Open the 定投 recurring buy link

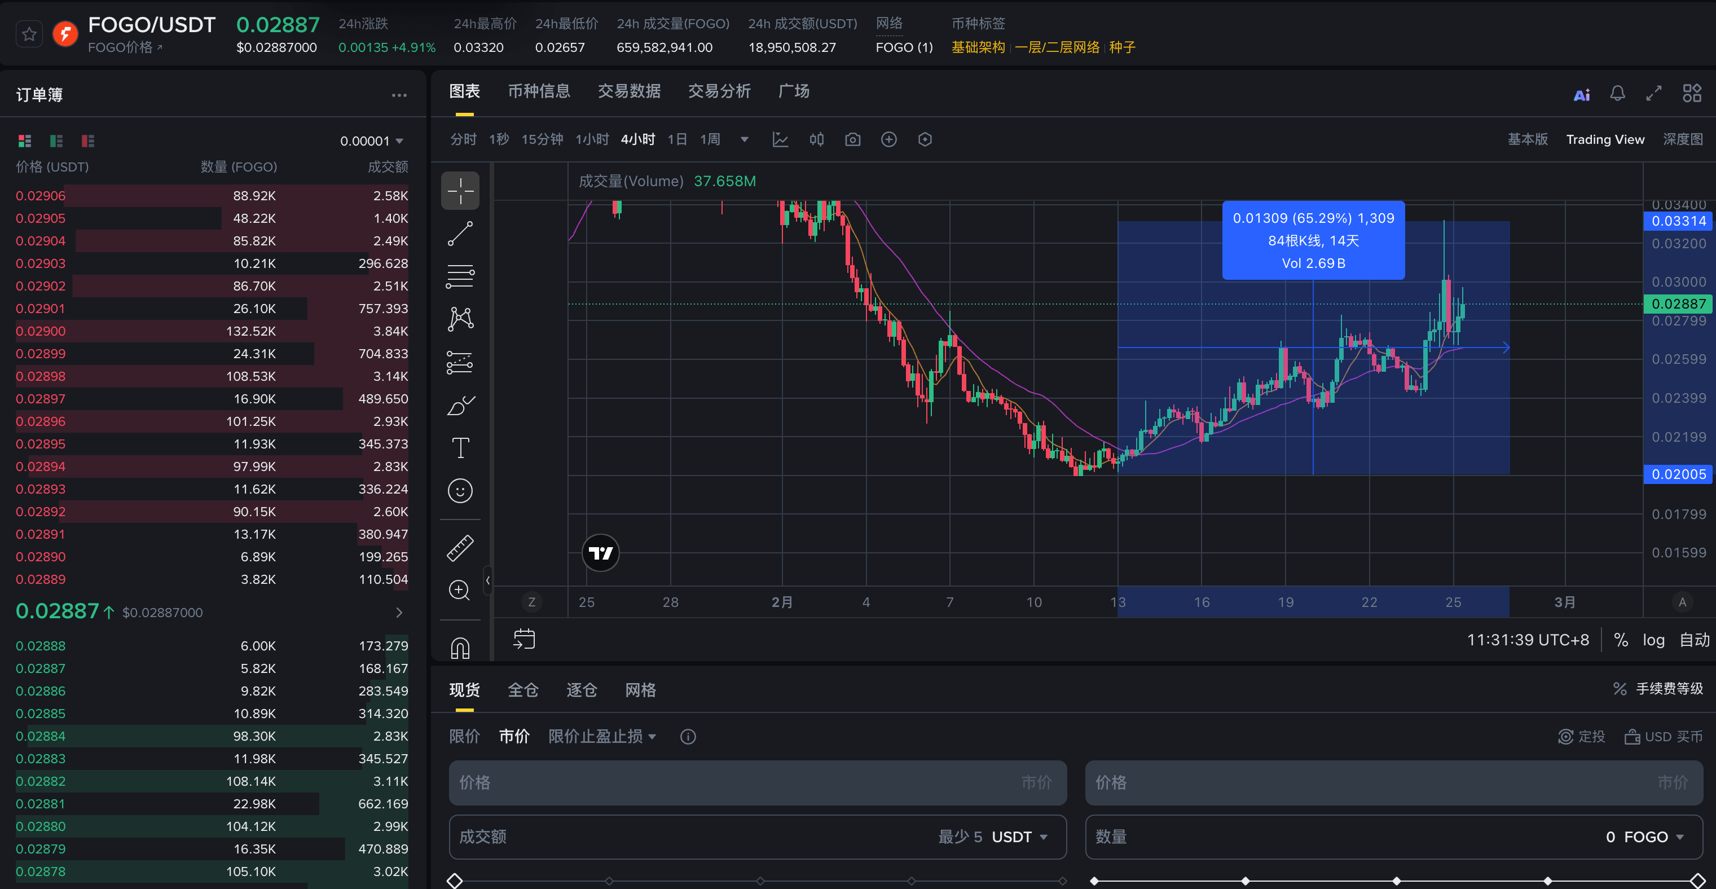tap(1581, 737)
